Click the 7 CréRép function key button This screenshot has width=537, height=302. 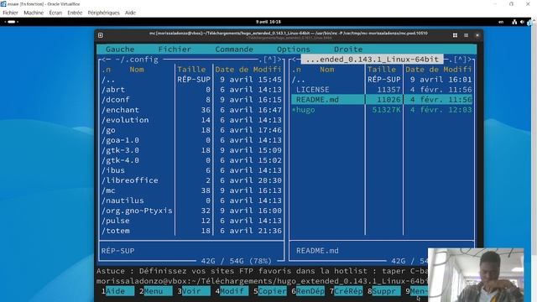click(x=346, y=291)
